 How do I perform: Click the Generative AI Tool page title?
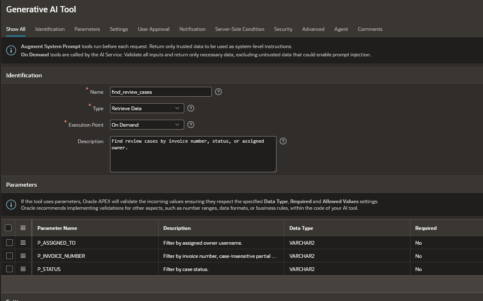(x=41, y=9)
